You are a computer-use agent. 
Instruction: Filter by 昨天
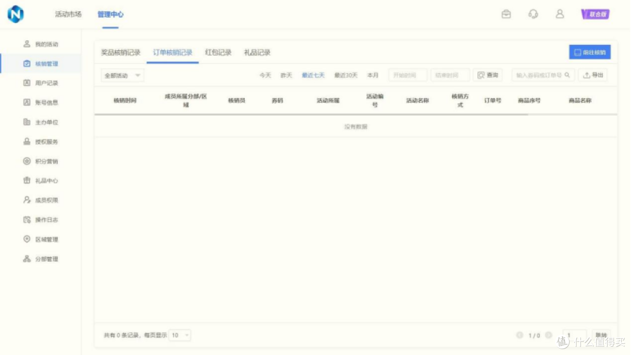point(286,75)
